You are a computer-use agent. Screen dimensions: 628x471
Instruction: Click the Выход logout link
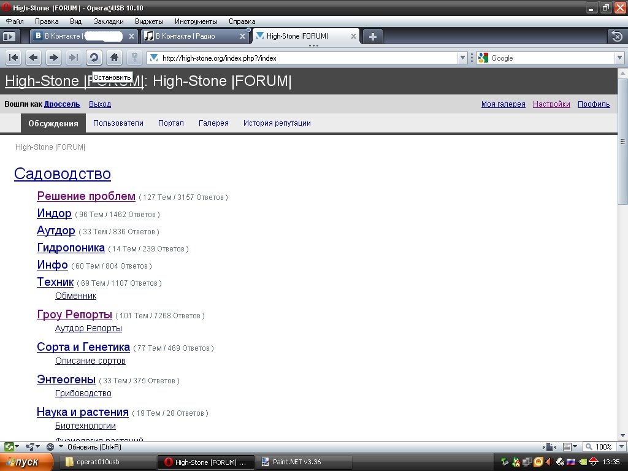click(x=100, y=104)
